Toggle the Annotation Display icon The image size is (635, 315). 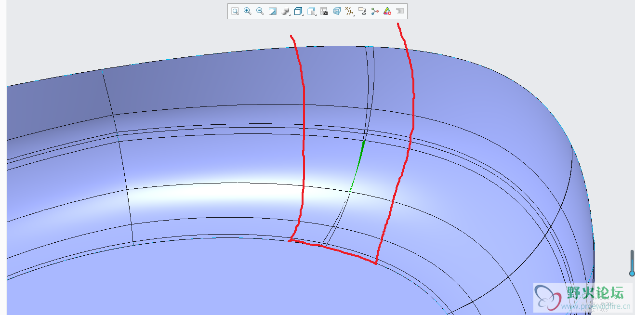click(363, 11)
